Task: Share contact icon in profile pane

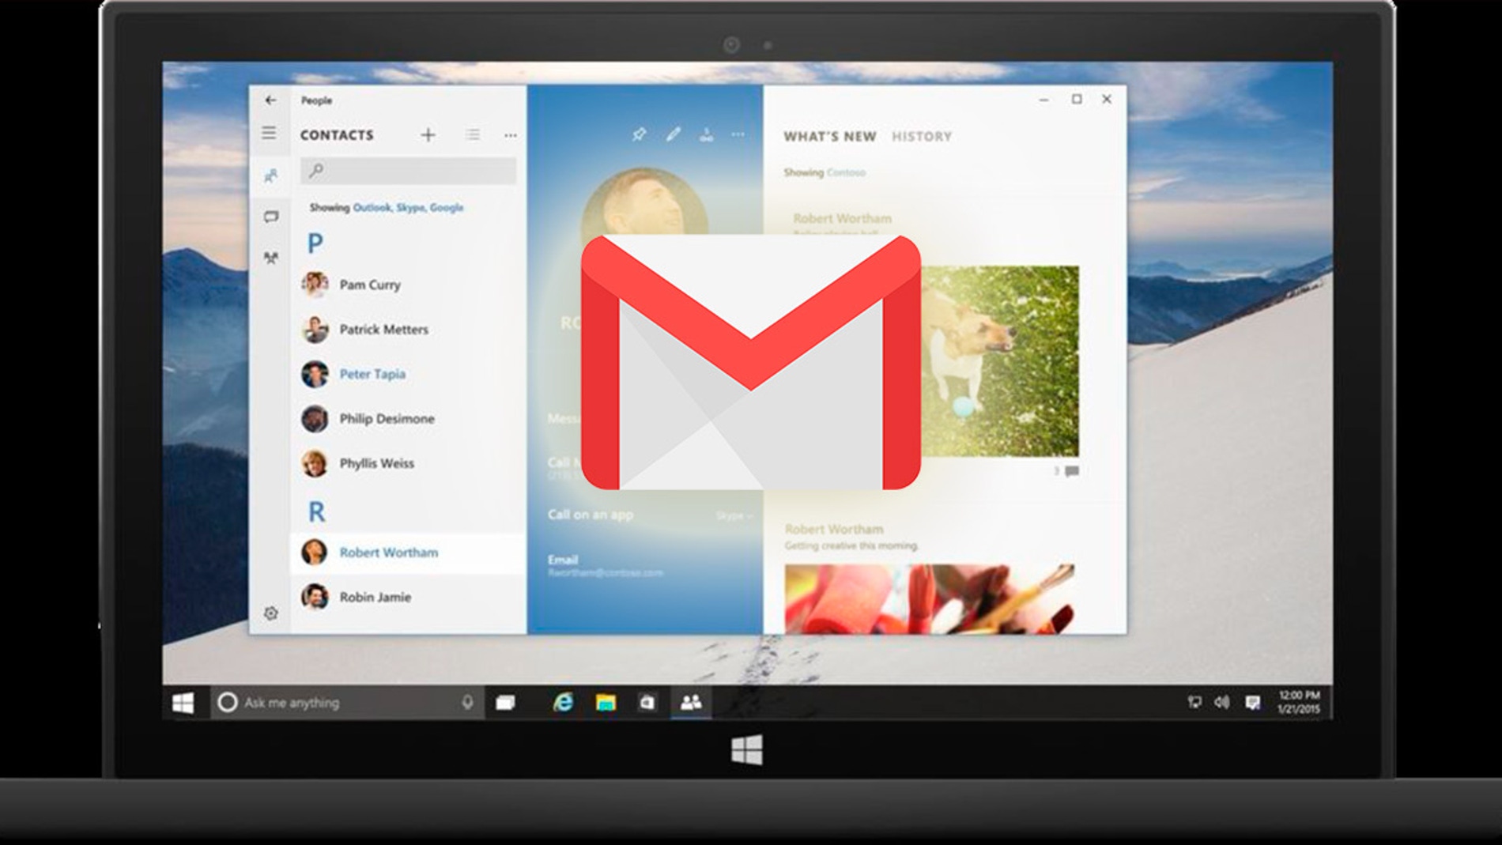Action: point(706,135)
